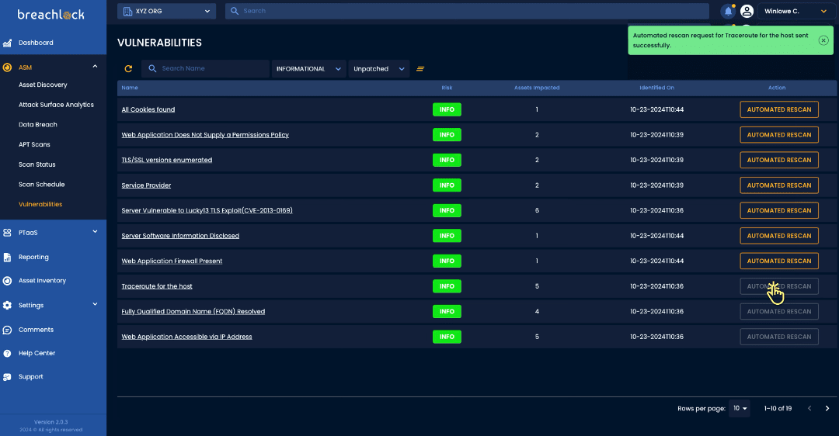Open Server Software Information Disclosed link
Screen dimensions: 839x436
180,236
